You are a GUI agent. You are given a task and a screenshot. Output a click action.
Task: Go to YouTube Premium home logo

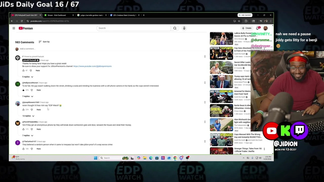click(26, 28)
